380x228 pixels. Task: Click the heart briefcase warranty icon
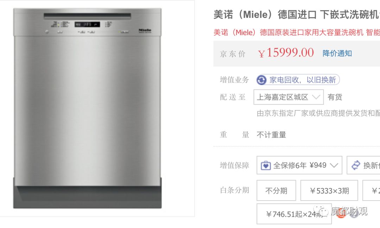pos(266,165)
